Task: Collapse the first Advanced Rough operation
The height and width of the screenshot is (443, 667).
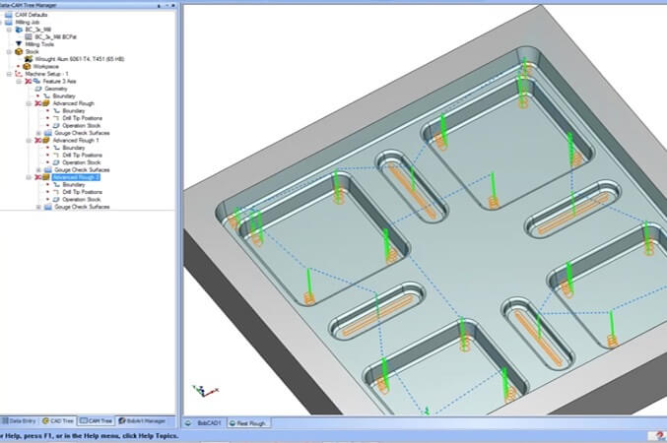Action: (x=29, y=103)
